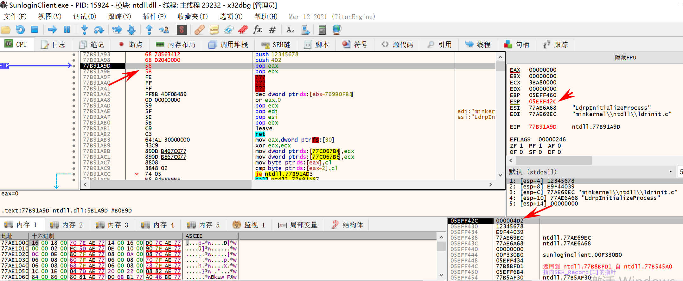
Task: Click the 地址 dump column header
Action: click(x=15, y=236)
